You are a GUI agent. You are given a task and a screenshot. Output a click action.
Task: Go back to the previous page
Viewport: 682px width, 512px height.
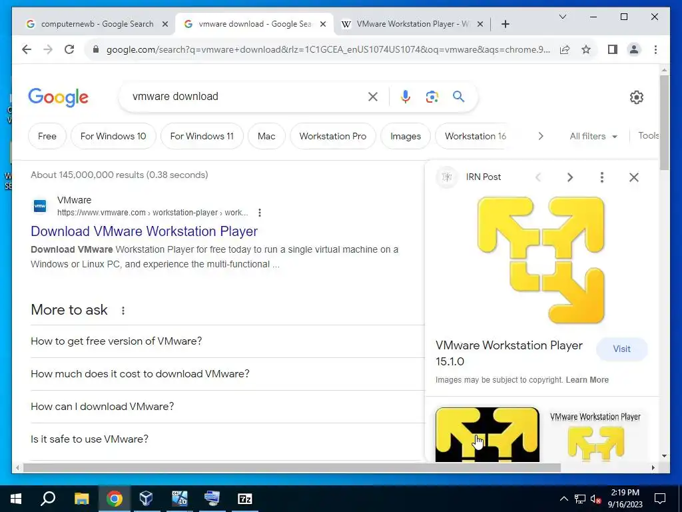27,49
